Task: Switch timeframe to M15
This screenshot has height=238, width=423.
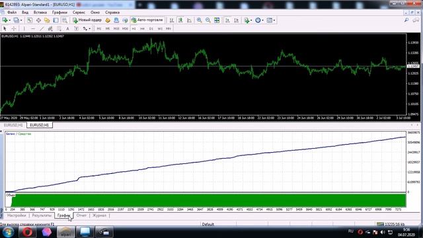Action: (x=116, y=28)
